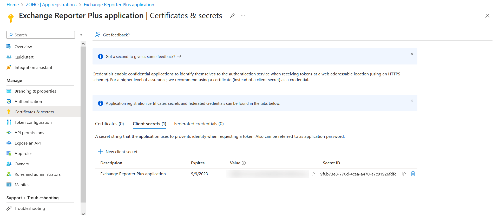Copy the secret value to clipboard
Screen dimensions: 499x215
313,174
